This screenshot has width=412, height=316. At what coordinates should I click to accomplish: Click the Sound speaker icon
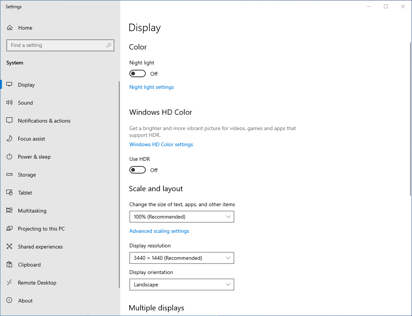[x=9, y=102]
